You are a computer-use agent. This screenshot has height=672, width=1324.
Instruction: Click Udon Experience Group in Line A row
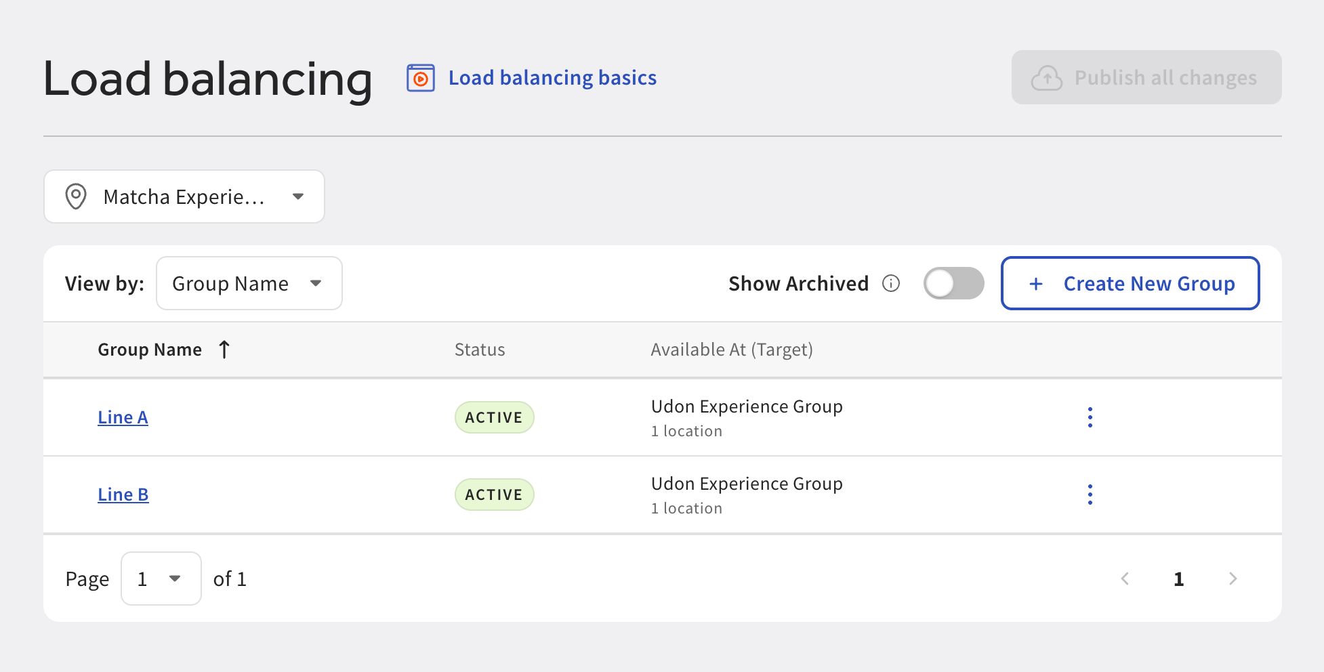pos(747,406)
